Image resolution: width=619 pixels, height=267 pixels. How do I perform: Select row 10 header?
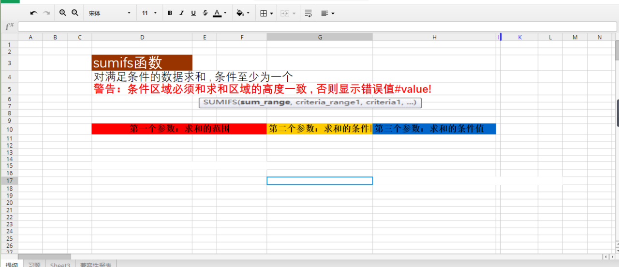[x=9, y=129]
